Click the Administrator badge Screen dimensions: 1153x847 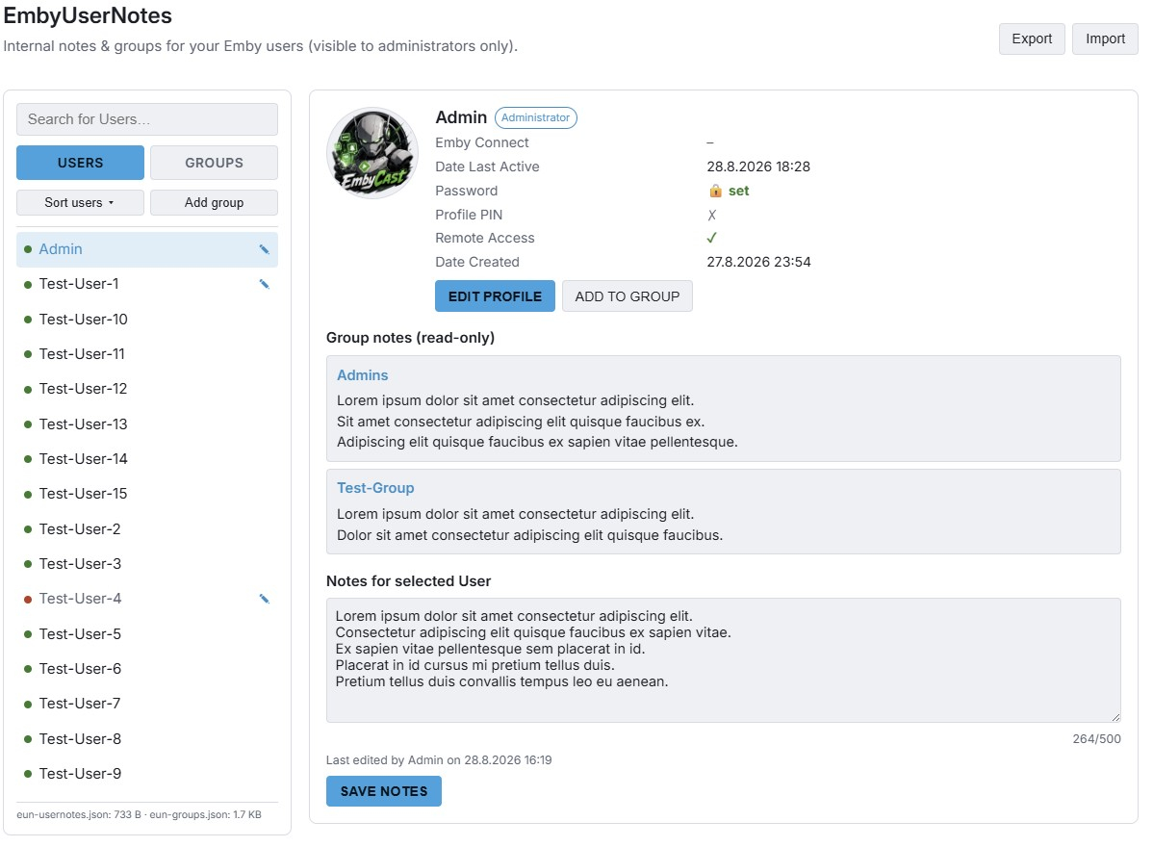535,117
